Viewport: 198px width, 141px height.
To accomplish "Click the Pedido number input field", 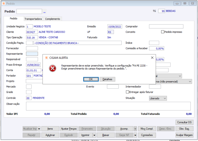I will coord(29,12).
